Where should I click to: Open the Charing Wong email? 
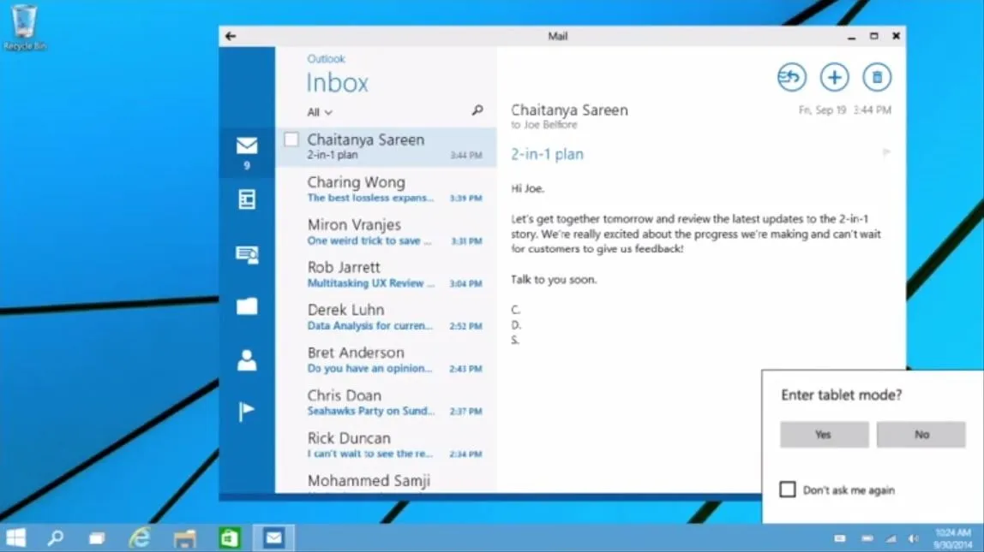(386, 188)
